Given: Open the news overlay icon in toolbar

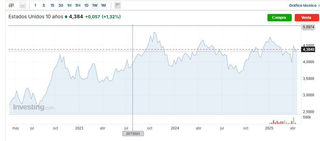Looking at the screenshot, I should (x=118, y=5).
